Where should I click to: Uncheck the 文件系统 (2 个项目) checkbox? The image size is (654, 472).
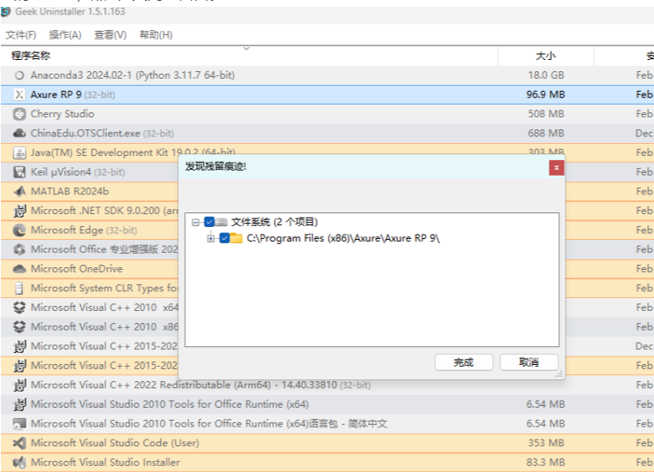pos(210,222)
